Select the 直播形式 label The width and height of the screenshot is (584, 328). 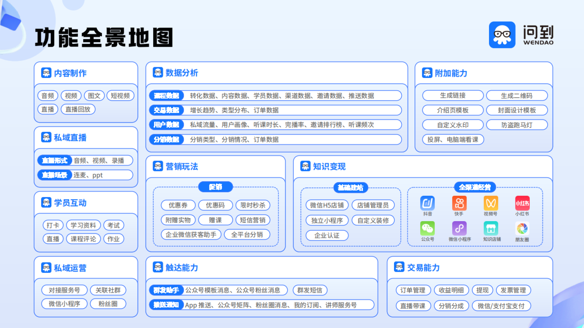(x=55, y=160)
